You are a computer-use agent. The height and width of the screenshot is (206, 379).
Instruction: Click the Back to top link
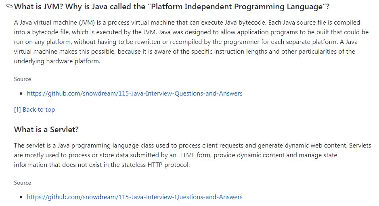pyautogui.click(x=35, y=110)
